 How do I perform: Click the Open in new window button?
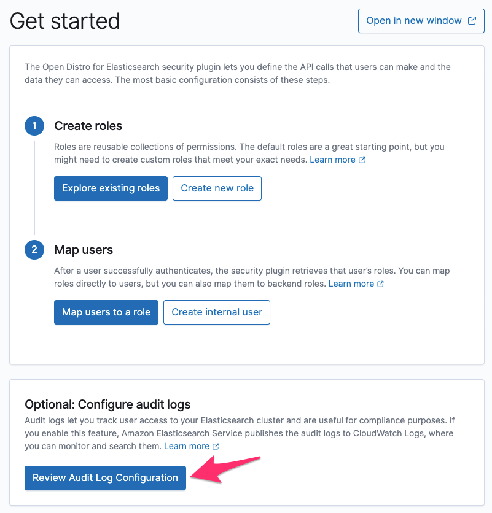421,21
